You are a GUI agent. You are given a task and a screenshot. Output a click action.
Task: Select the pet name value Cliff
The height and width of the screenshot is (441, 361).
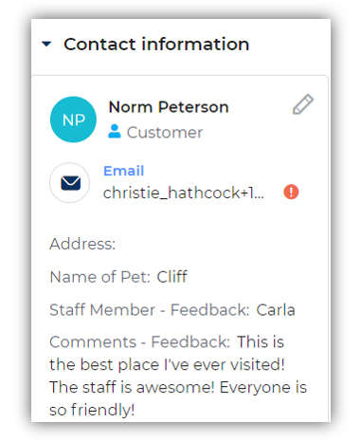pyautogui.click(x=172, y=277)
